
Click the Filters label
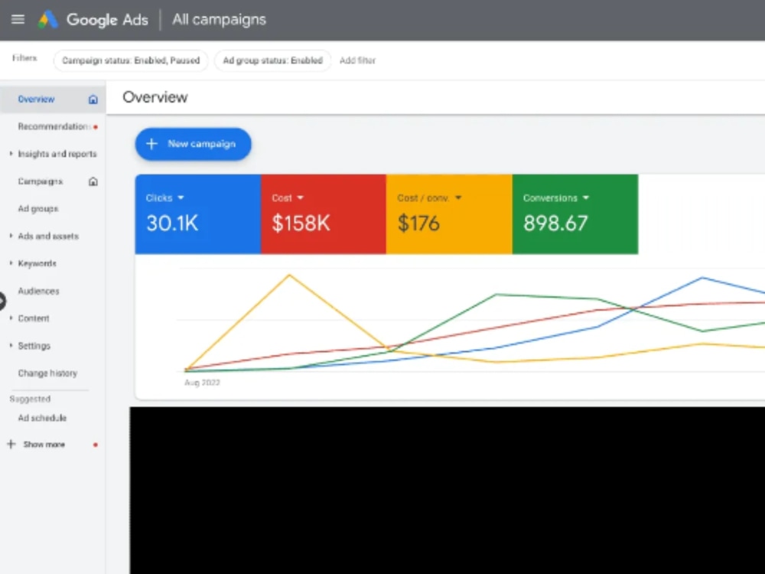pyautogui.click(x=24, y=58)
